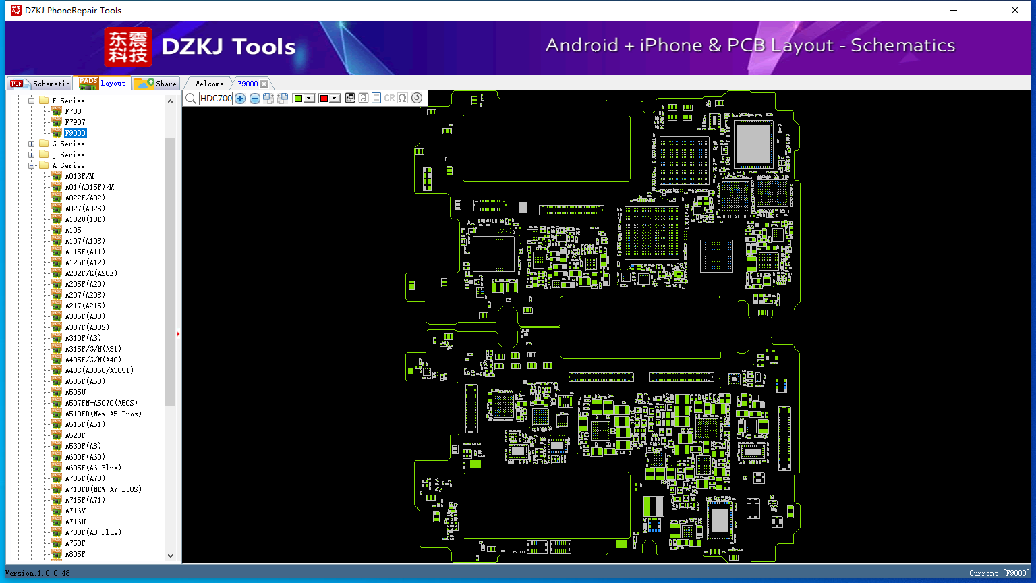The image size is (1036, 583).
Task: Open the A102U(10E) layout
Action: pyautogui.click(x=85, y=219)
